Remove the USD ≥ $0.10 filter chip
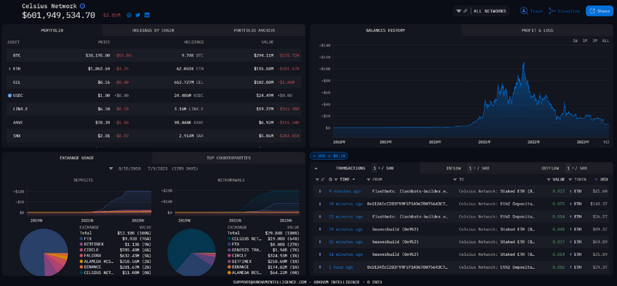The image size is (617, 286). [314, 156]
